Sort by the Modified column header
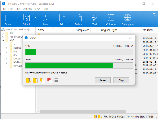The image size is (158, 120). pos(150,30)
